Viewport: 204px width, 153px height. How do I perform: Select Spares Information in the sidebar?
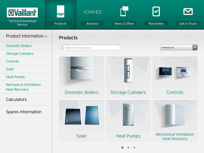tap(24, 112)
